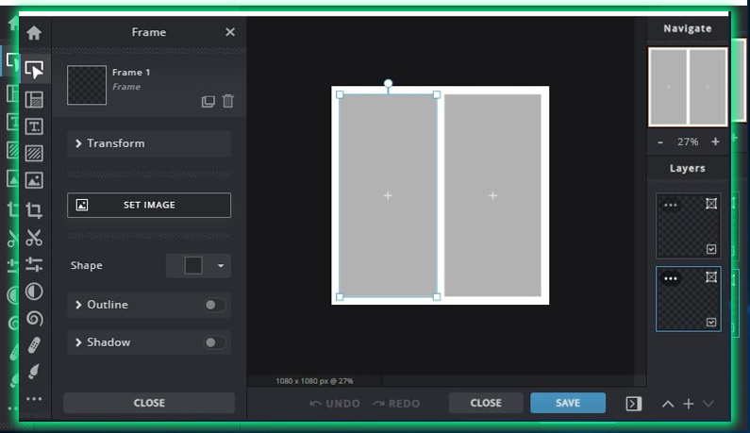Open the Adjust sliders tool
The width and height of the screenshot is (750, 433).
click(x=34, y=265)
